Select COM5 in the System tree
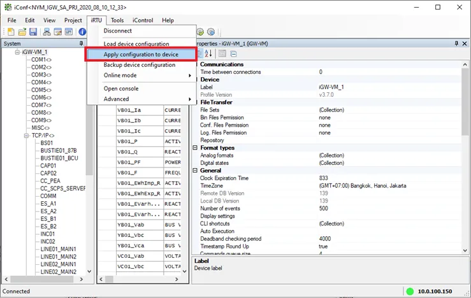 tap(41, 90)
